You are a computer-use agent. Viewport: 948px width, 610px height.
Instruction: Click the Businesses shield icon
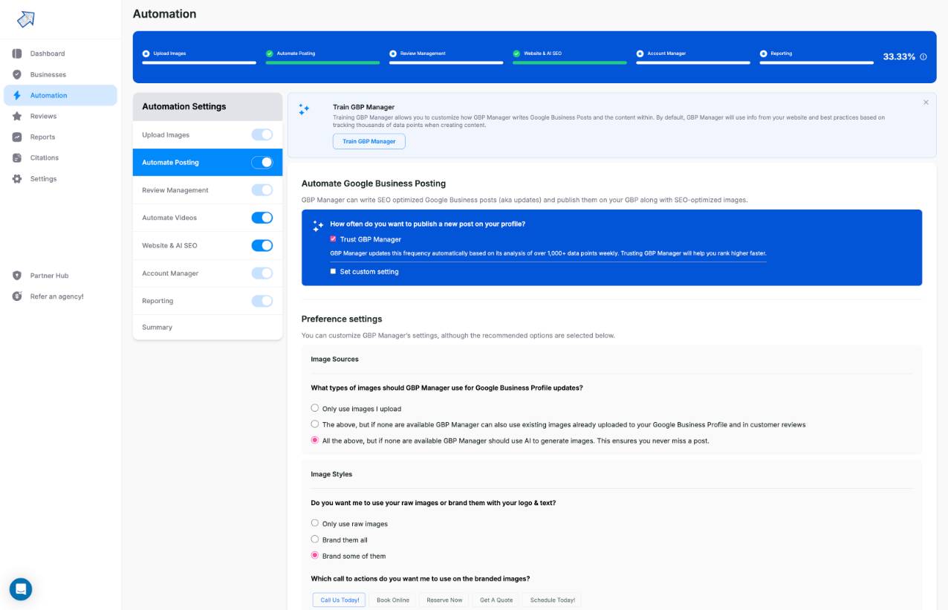point(17,74)
